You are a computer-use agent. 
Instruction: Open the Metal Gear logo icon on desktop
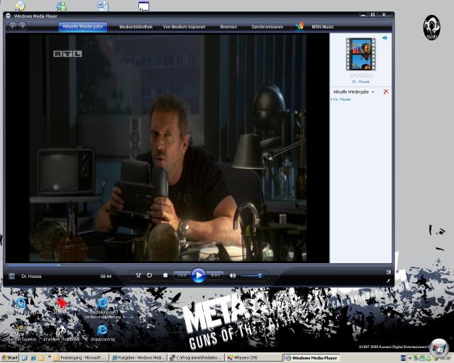coord(432,28)
